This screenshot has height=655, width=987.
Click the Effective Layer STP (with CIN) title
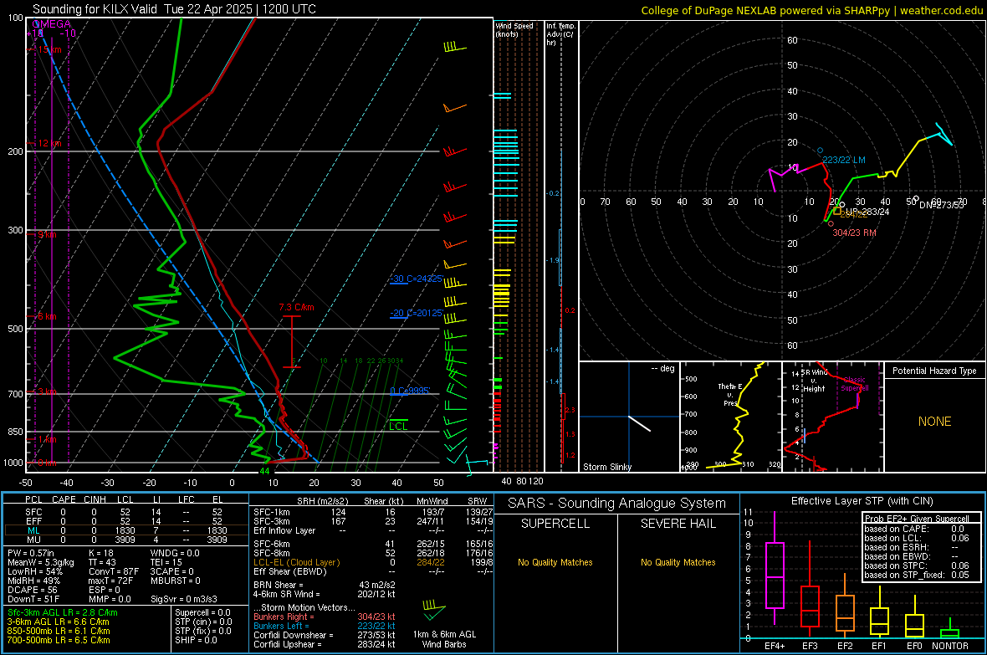[862, 501]
